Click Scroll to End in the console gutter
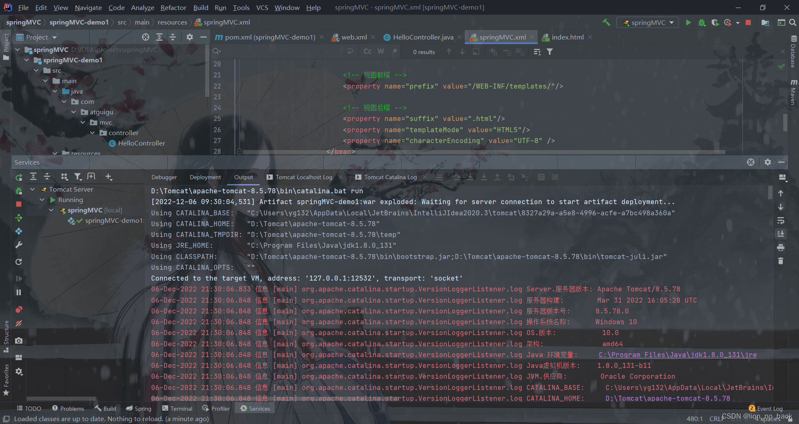 coord(781,234)
